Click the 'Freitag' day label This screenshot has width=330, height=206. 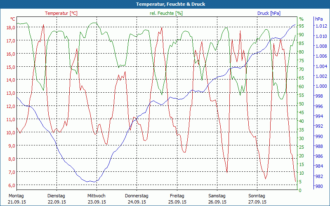click(x=177, y=196)
